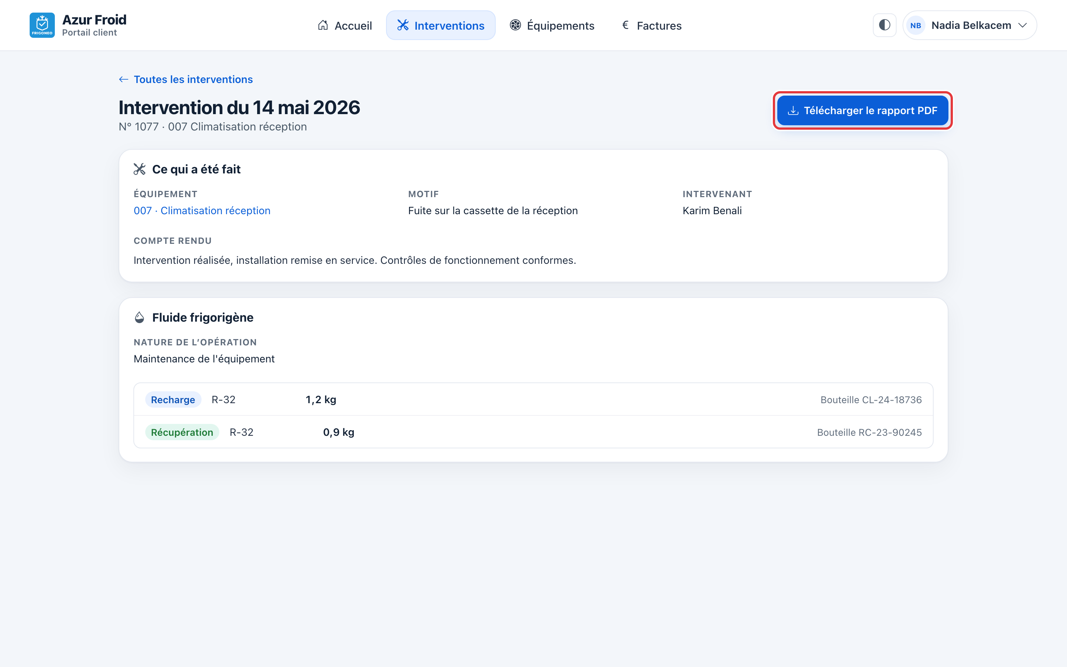Open the Équipements nav tab
The width and height of the screenshot is (1067, 667).
tap(552, 26)
